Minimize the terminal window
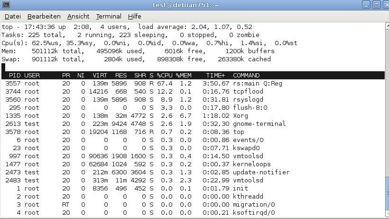The image size is (389, 219). point(366,5)
